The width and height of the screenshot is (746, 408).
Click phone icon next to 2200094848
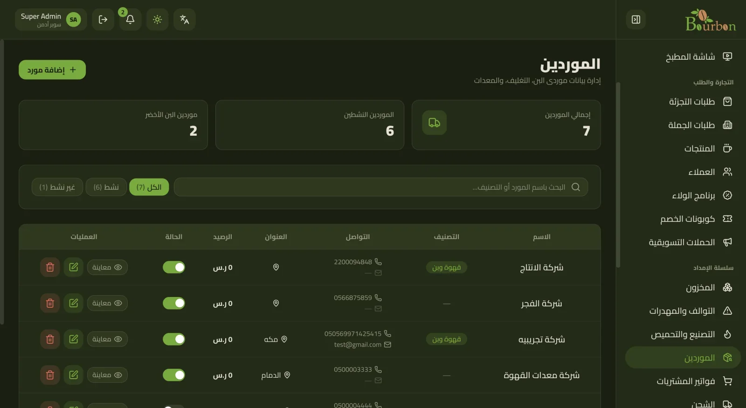tap(378, 262)
